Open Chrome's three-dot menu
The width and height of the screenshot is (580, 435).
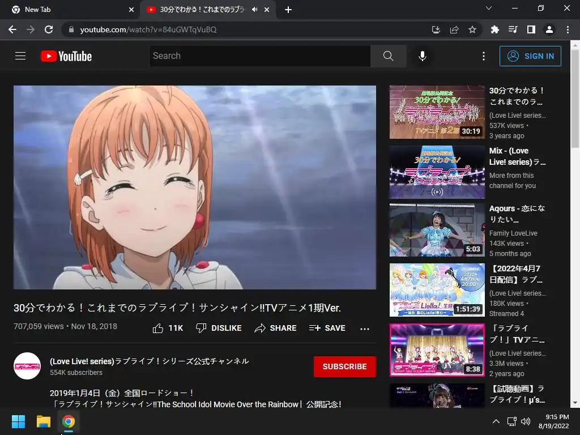click(568, 29)
